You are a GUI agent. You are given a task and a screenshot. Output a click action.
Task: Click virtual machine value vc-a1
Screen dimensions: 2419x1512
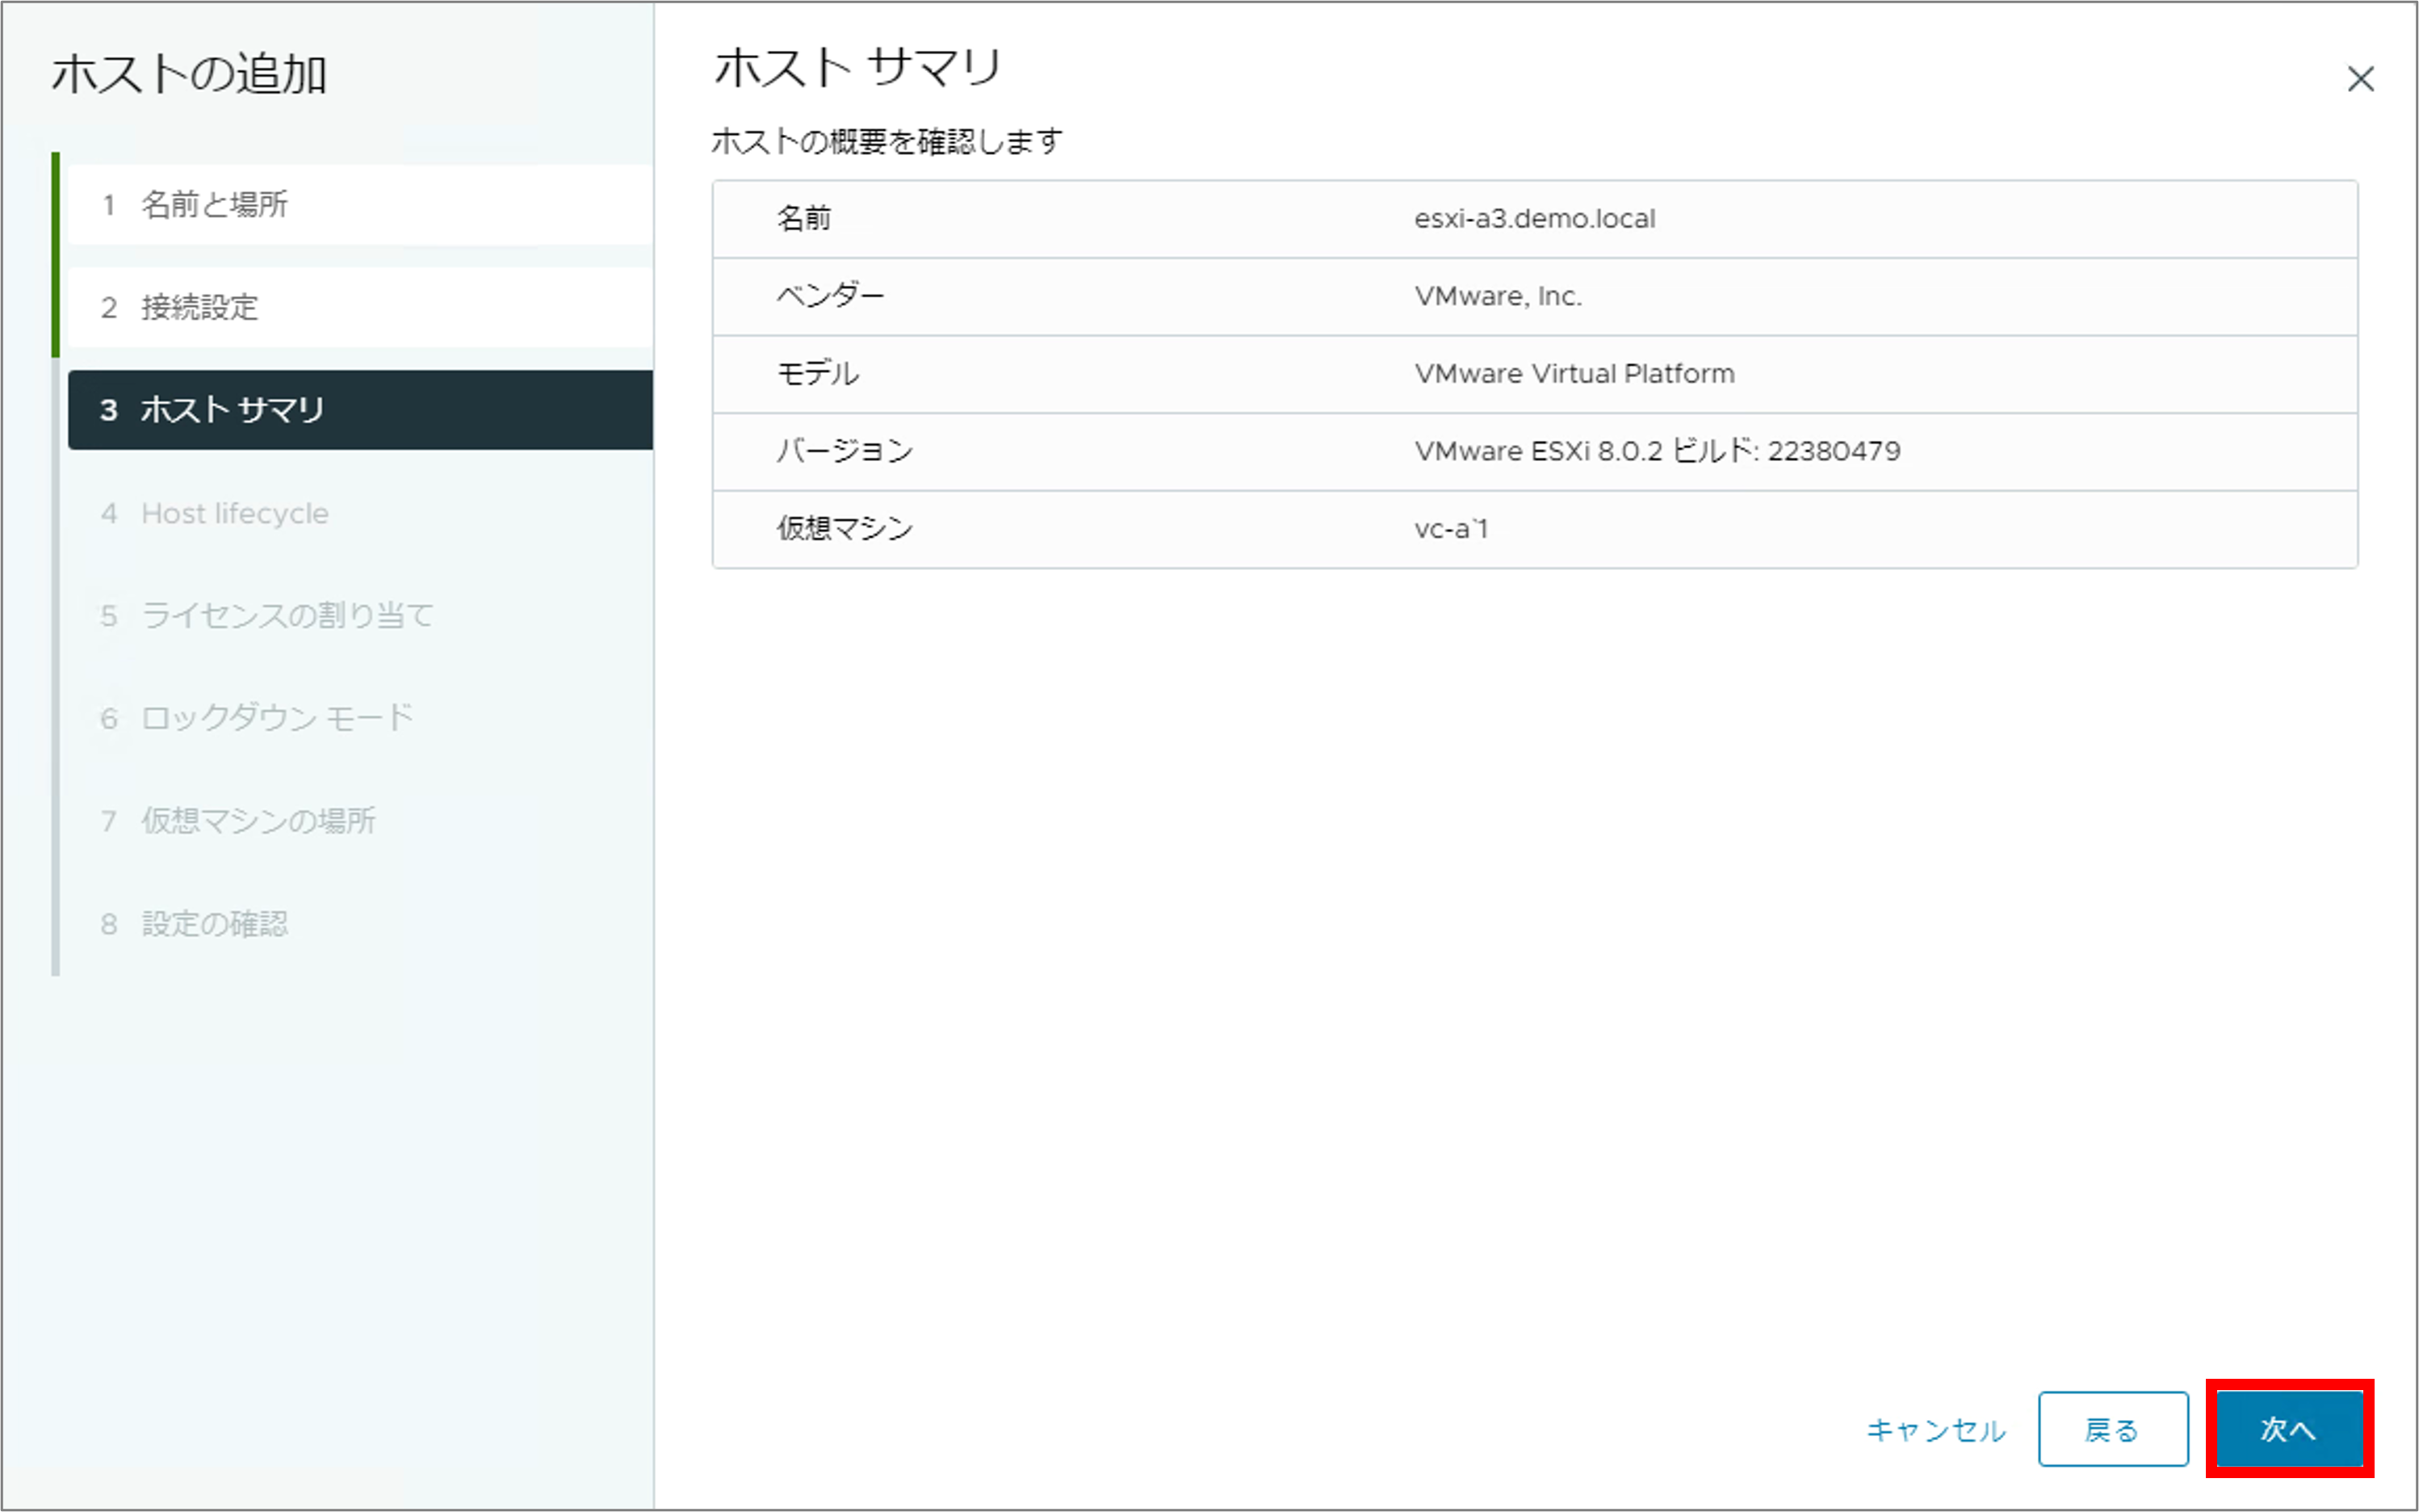1450,528
